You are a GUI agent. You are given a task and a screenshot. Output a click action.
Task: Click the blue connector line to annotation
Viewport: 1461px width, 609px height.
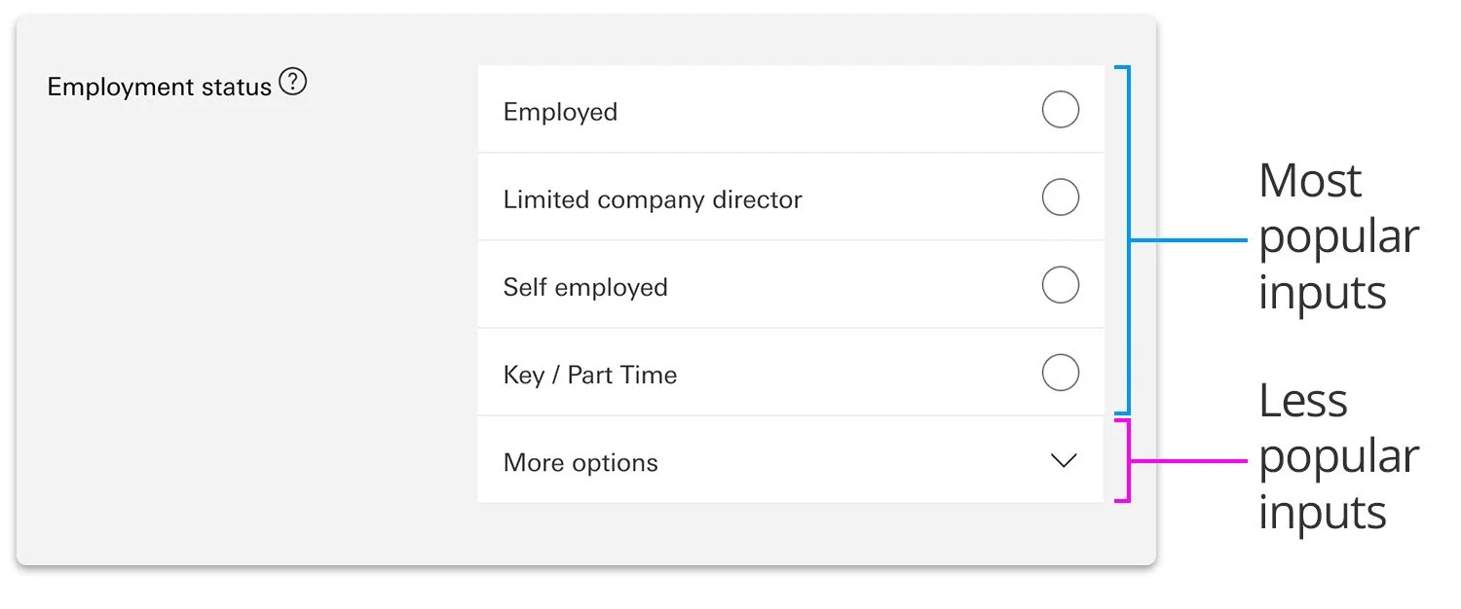[x=1188, y=240]
